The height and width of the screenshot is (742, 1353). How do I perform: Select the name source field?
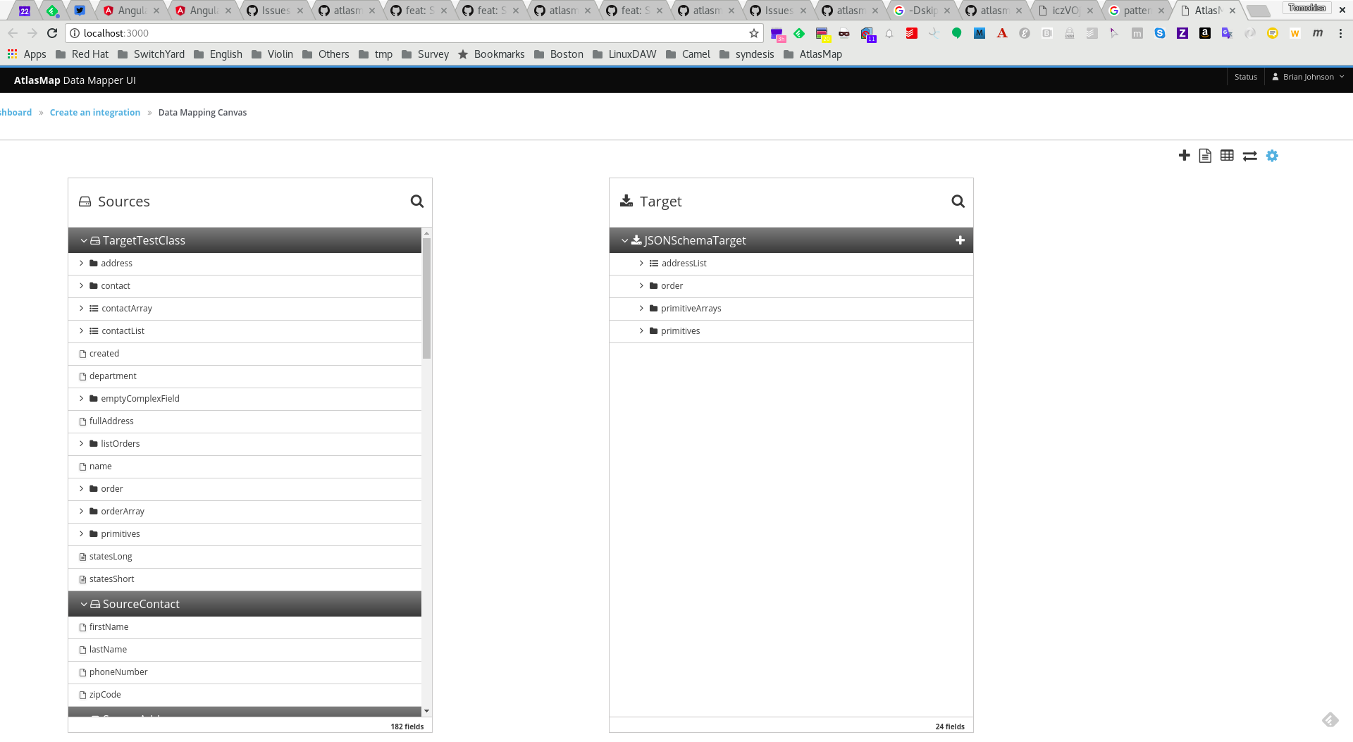pos(245,466)
